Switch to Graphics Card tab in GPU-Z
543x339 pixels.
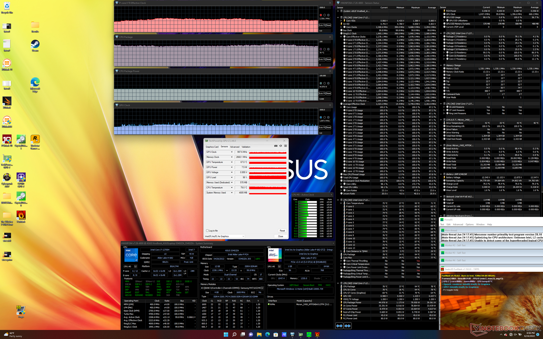tap(212, 147)
